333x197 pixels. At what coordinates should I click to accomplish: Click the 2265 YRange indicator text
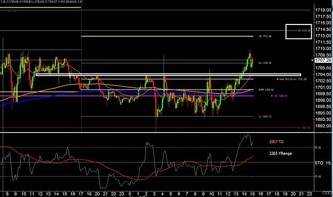281,153
